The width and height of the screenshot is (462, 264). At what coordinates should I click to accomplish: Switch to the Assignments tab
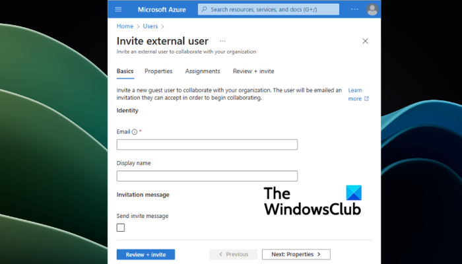(x=203, y=71)
